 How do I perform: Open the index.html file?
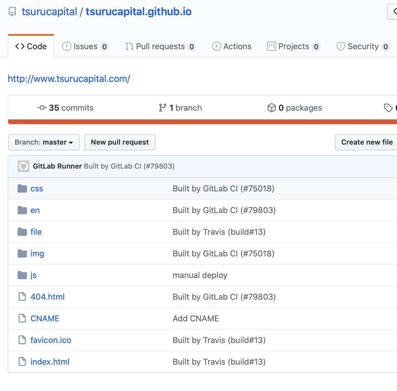point(50,362)
